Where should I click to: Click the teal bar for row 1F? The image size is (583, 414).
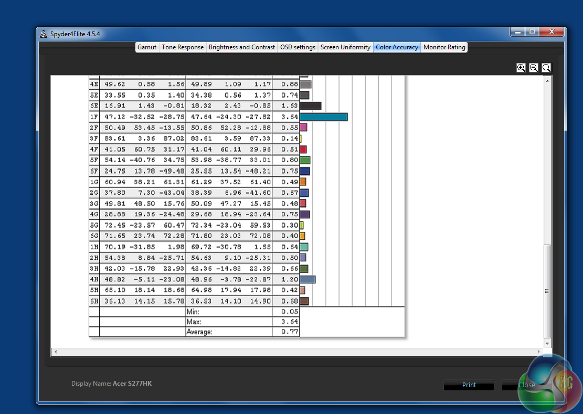coord(323,117)
